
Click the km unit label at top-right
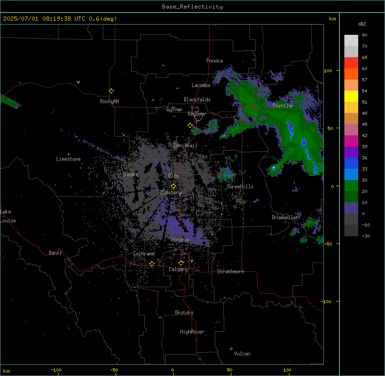pyautogui.click(x=332, y=19)
